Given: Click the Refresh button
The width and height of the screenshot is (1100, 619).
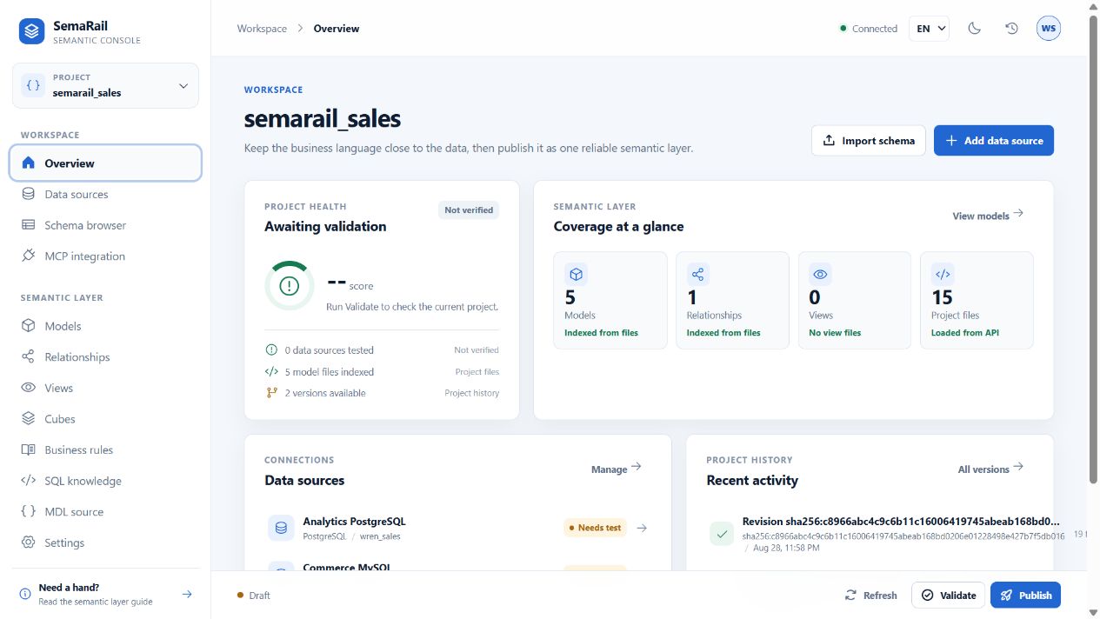Looking at the screenshot, I should click(871, 596).
